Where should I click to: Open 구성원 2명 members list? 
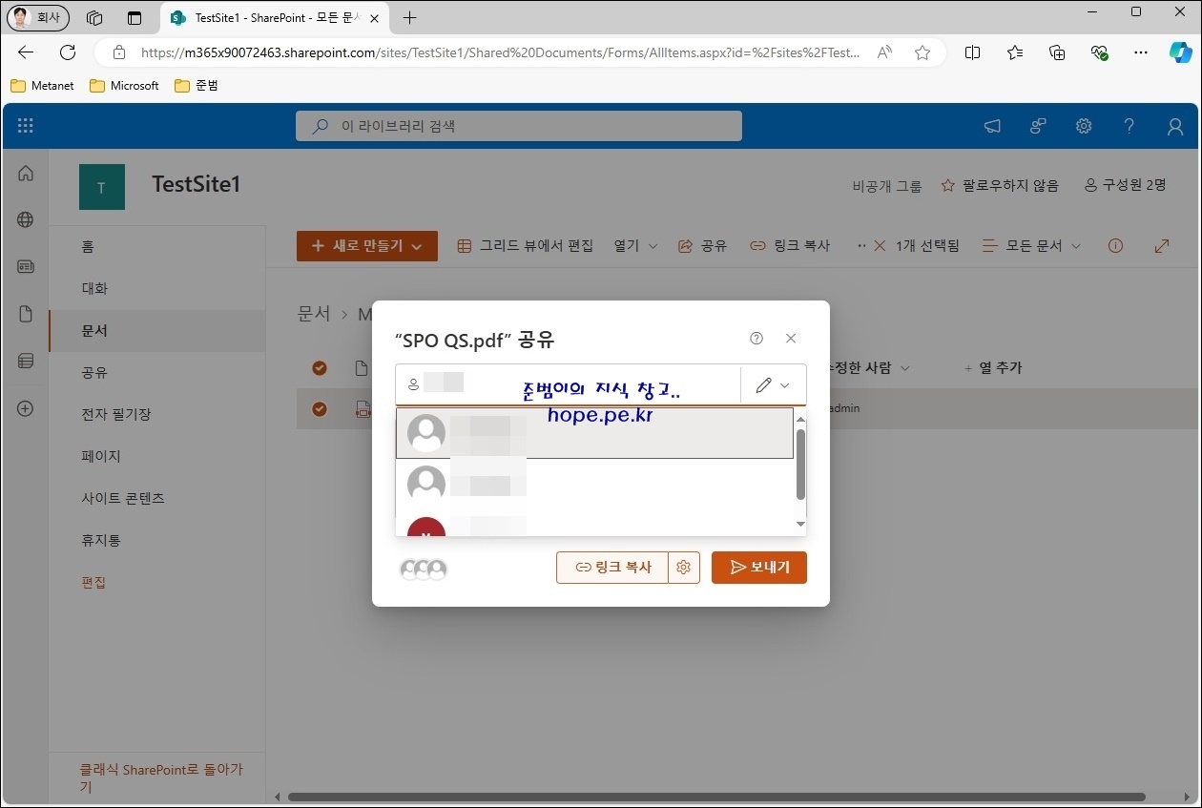[x=1126, y=185]
